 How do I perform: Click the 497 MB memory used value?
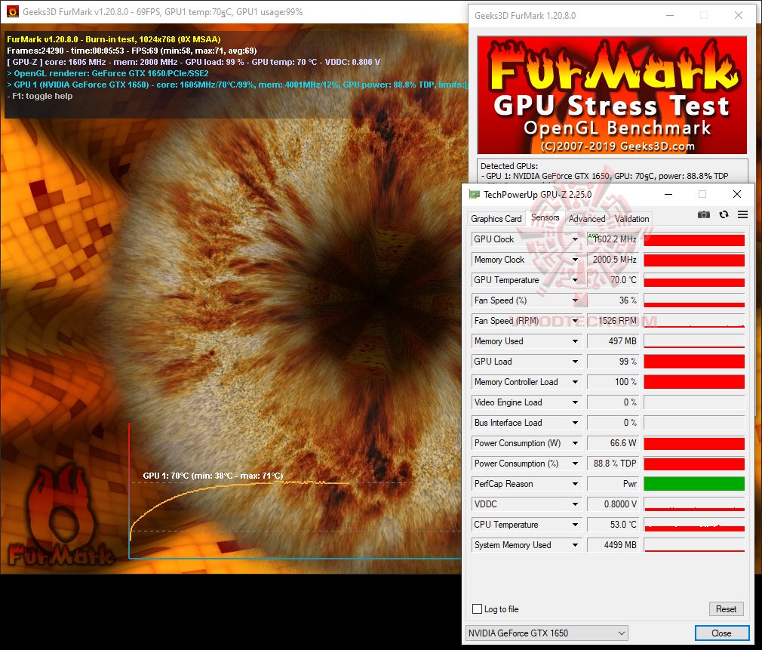[x=613, y=341]
